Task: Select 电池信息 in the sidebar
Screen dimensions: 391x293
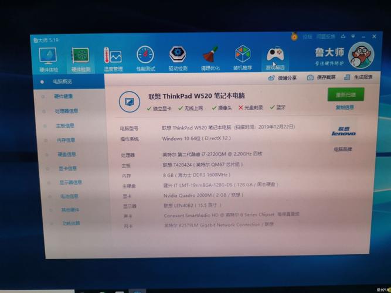Action: [69, 196]
